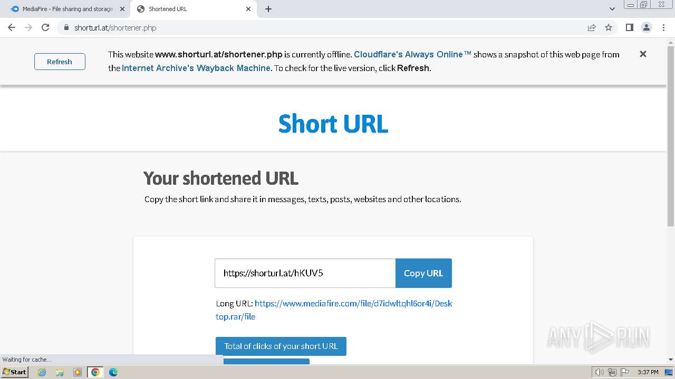Open the Windows Start menu
675x379 pixels.
click(x=14, y=372)
